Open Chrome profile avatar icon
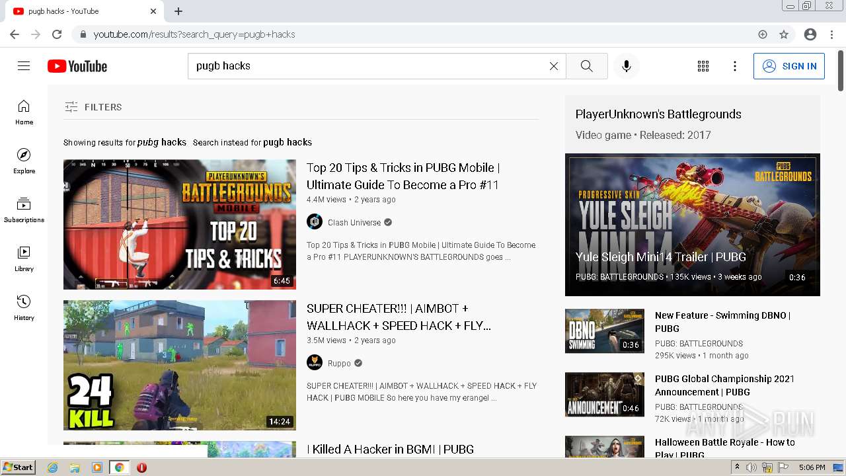The image size is (846, 476). (x=810, y=34)
